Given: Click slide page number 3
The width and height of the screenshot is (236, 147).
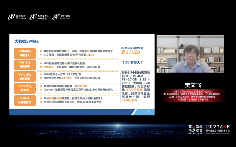Looking at the screenshot, I should click(x=149, y=112).
